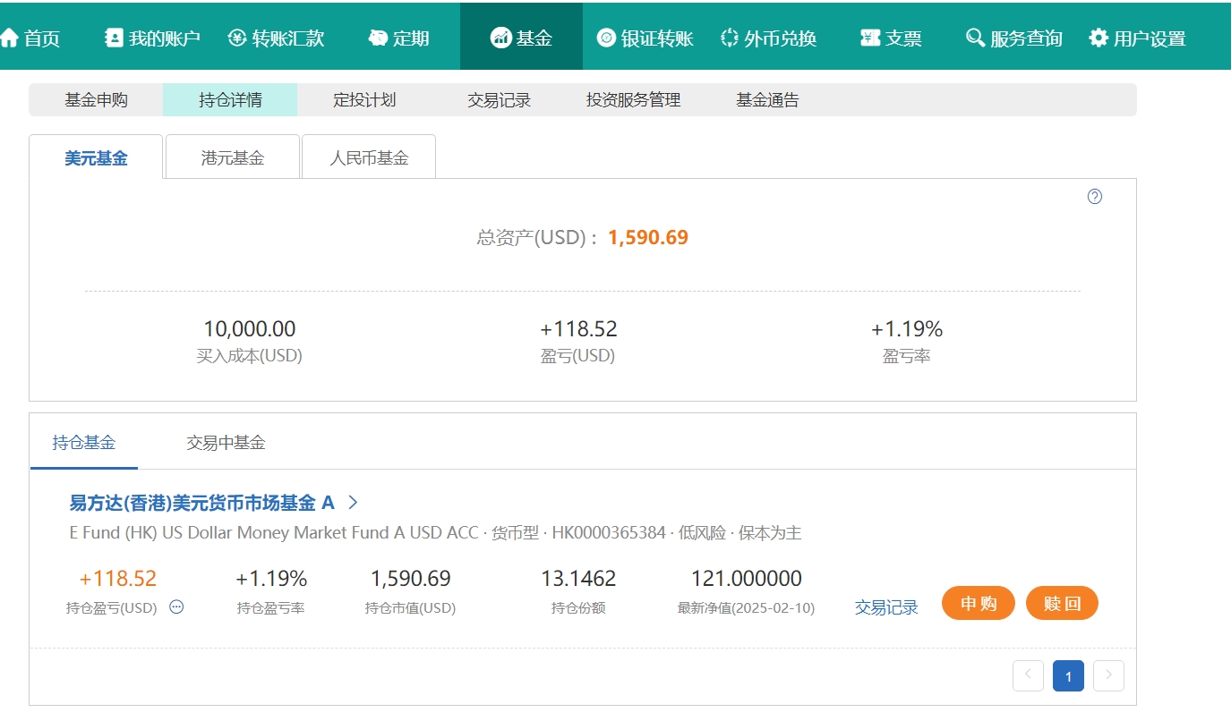Click the ellipsis icon beside 持仓盈亏(USD)
The image size is (1231, 721).
click(x=176, y=607)
